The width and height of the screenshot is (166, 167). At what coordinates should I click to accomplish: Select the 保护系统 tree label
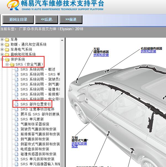click(18, 59)
